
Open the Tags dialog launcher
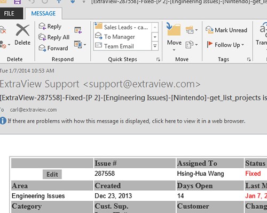[249, 60]
